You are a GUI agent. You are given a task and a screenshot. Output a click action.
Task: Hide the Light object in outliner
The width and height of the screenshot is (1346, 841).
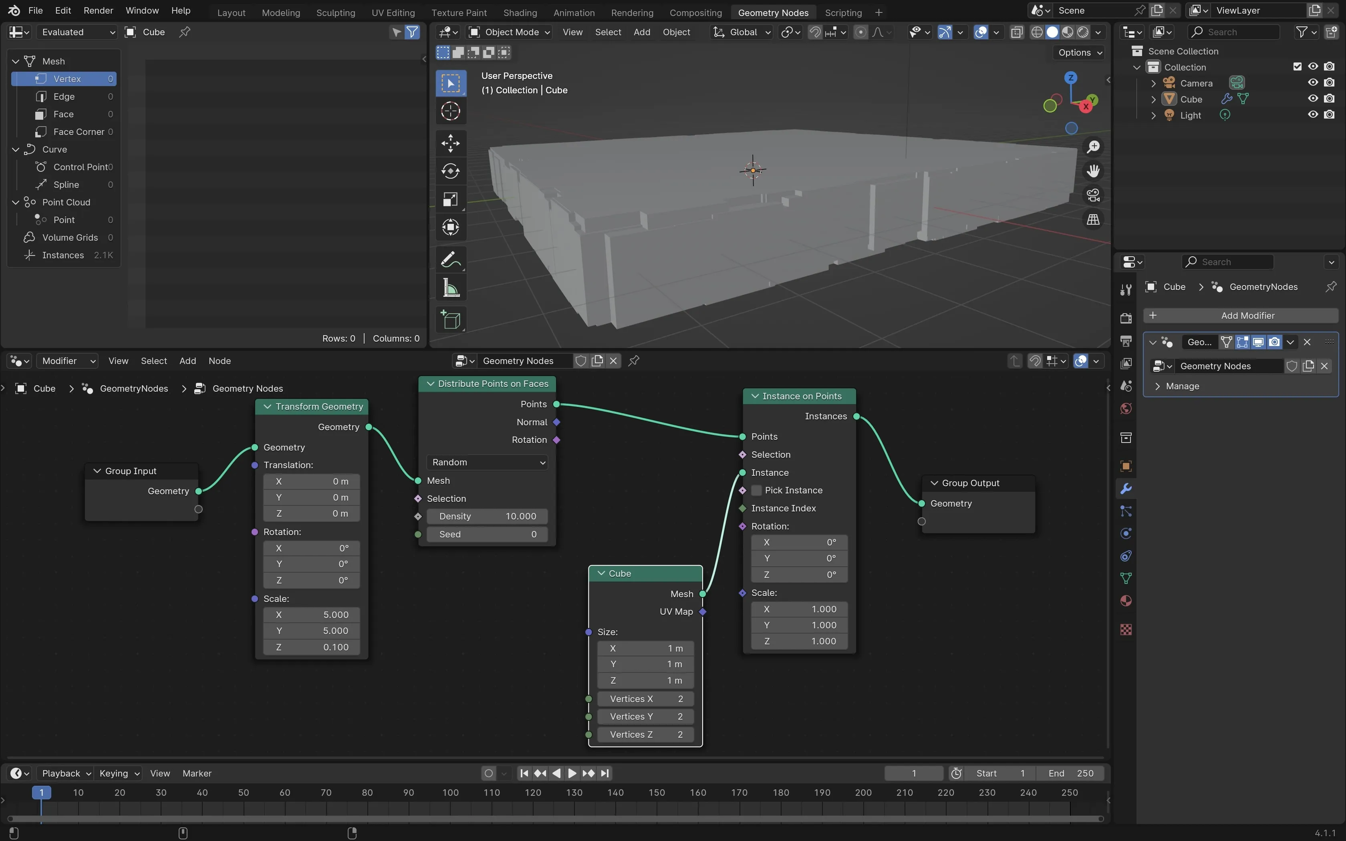click(x=1313, y=115)
